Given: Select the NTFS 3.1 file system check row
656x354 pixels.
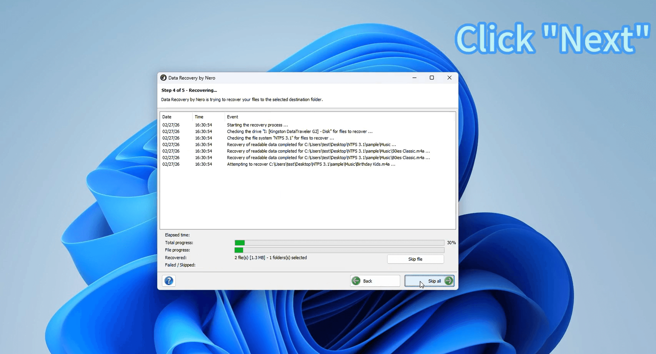Looking at the screenshot, I should pos(280,138).
